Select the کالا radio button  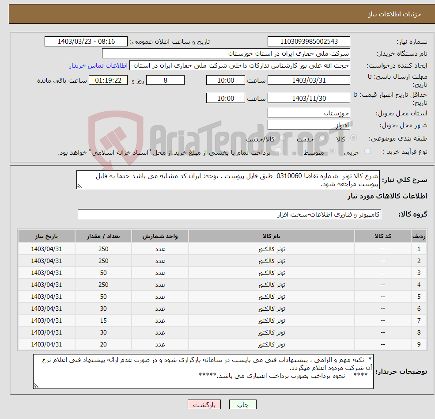[353, 138]
